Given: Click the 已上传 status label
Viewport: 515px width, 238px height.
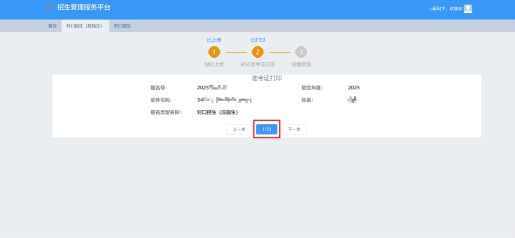Looking at the screenshot, I should click(x=214, y=40).
